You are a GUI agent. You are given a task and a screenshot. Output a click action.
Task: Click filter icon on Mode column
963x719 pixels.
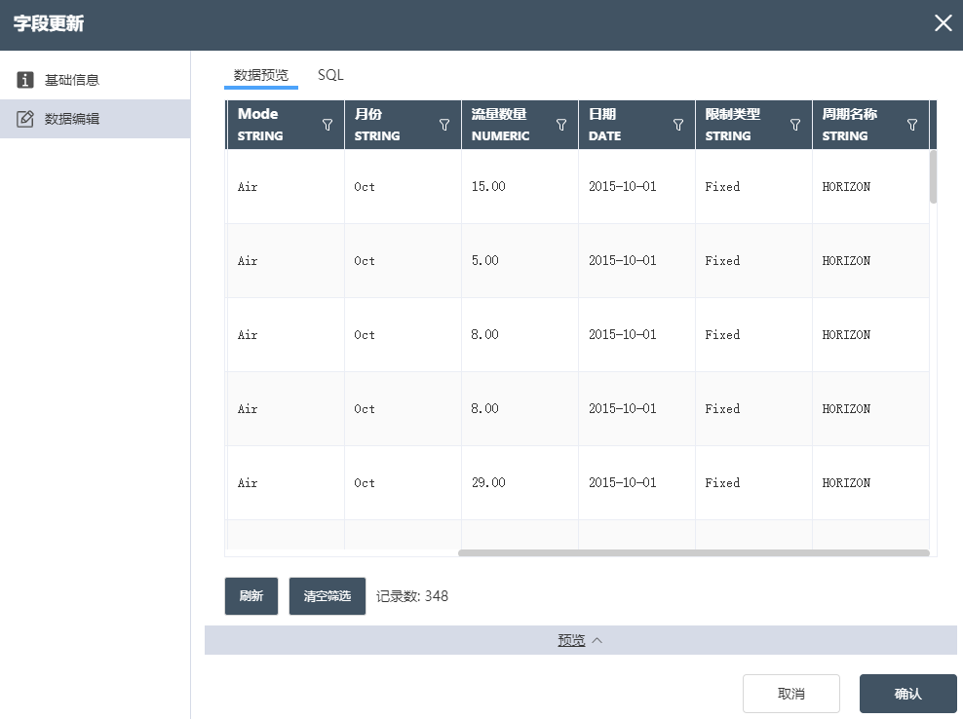tap(327, 125)
